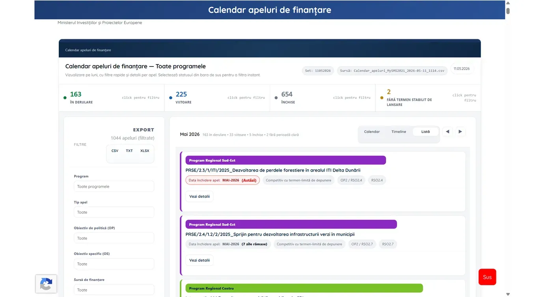Click the red Sus back-to-top button
The image size is (552, 297).
pos(487,277)
